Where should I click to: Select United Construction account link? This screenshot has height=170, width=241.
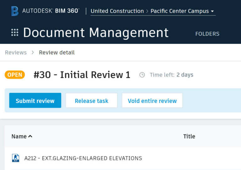point(117,11)
